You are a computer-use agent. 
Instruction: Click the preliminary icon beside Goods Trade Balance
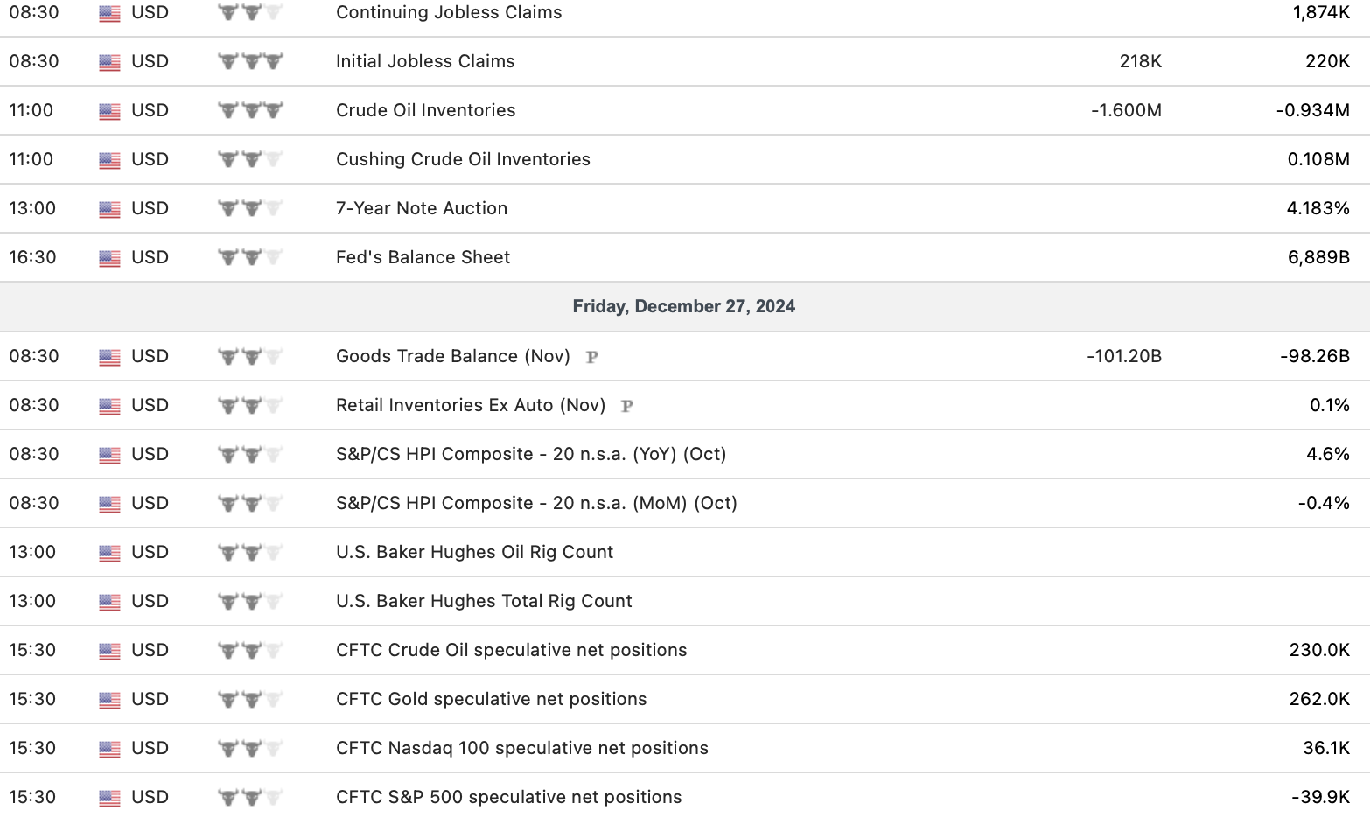pos(592,357)
